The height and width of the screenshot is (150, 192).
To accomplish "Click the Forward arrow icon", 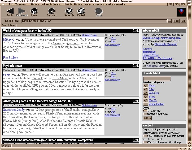I will [22, 11].
